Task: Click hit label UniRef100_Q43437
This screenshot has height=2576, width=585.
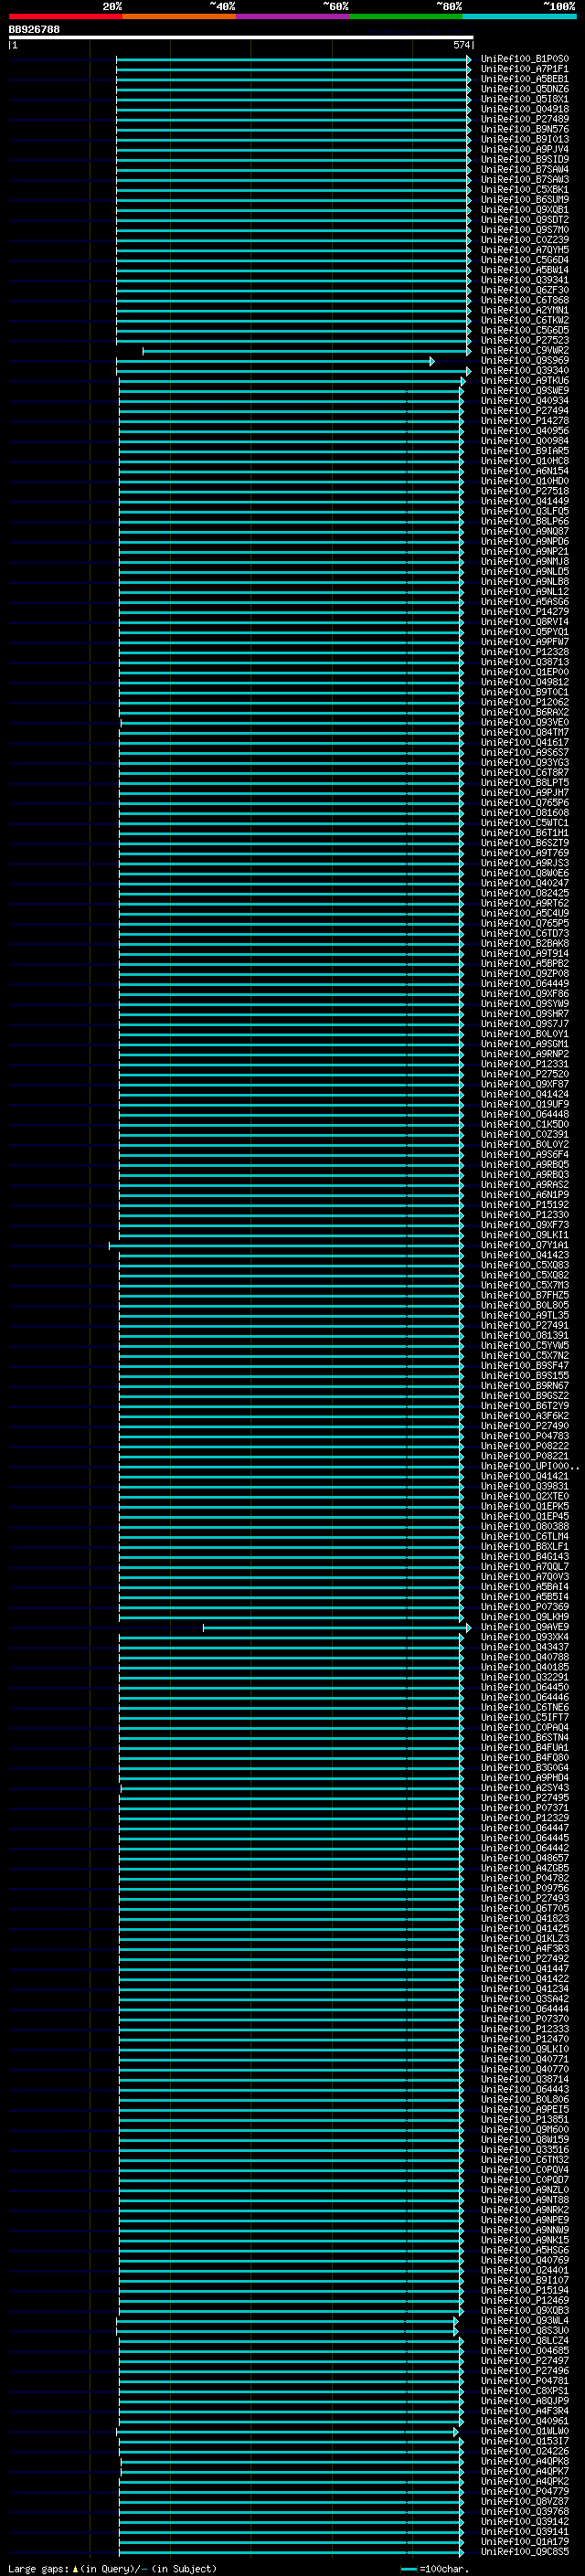Action: (x=524, y=1646)
